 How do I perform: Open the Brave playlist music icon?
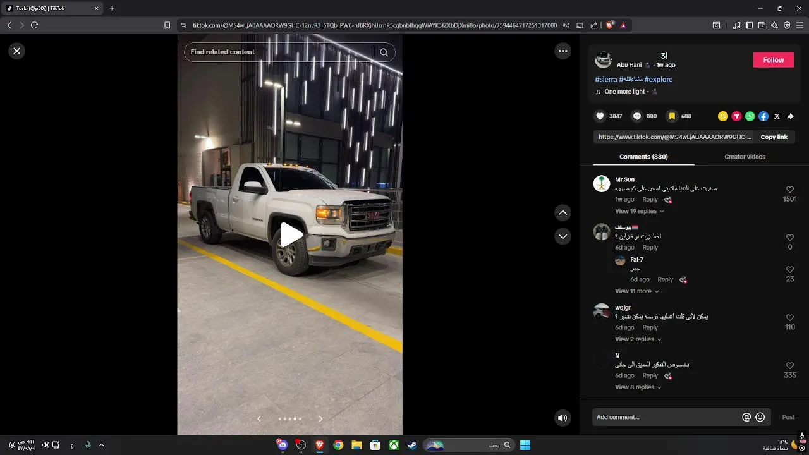(737, 25)
